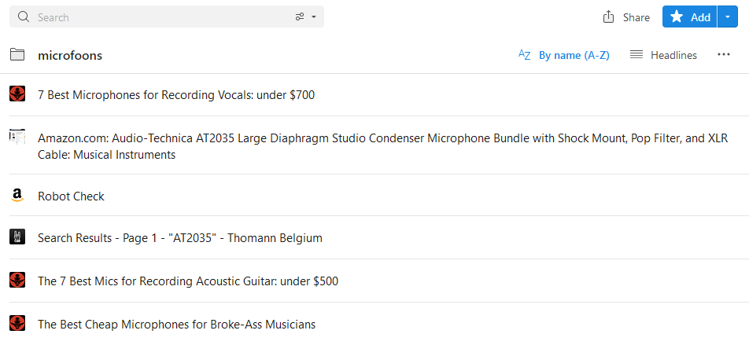Viewport: 749px width, 345px height.
Task: Change the By name (A-Z) sort order
Action: pyautogui.click(x=574, y=55)
